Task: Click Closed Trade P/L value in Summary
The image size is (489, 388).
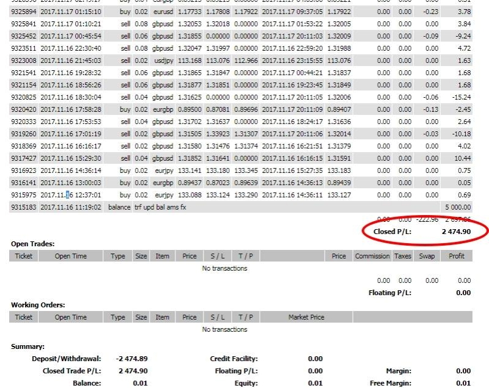Action: click(133, 371)
